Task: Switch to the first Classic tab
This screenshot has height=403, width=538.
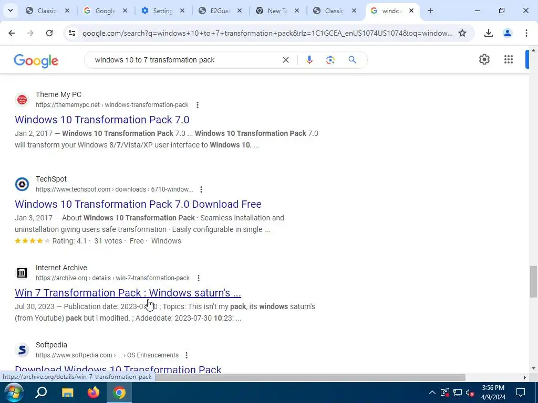Action: (x=47, y=10)
